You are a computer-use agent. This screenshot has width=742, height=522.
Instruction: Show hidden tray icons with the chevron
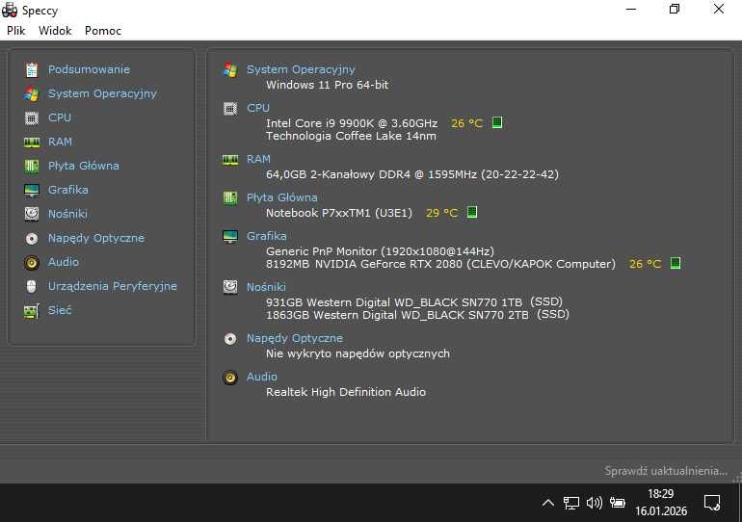pyautogui.click(x=548, y=503)
